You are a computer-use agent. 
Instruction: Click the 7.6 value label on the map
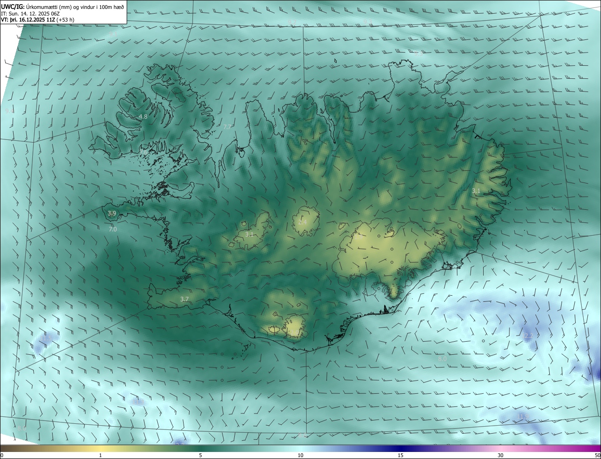144,152
